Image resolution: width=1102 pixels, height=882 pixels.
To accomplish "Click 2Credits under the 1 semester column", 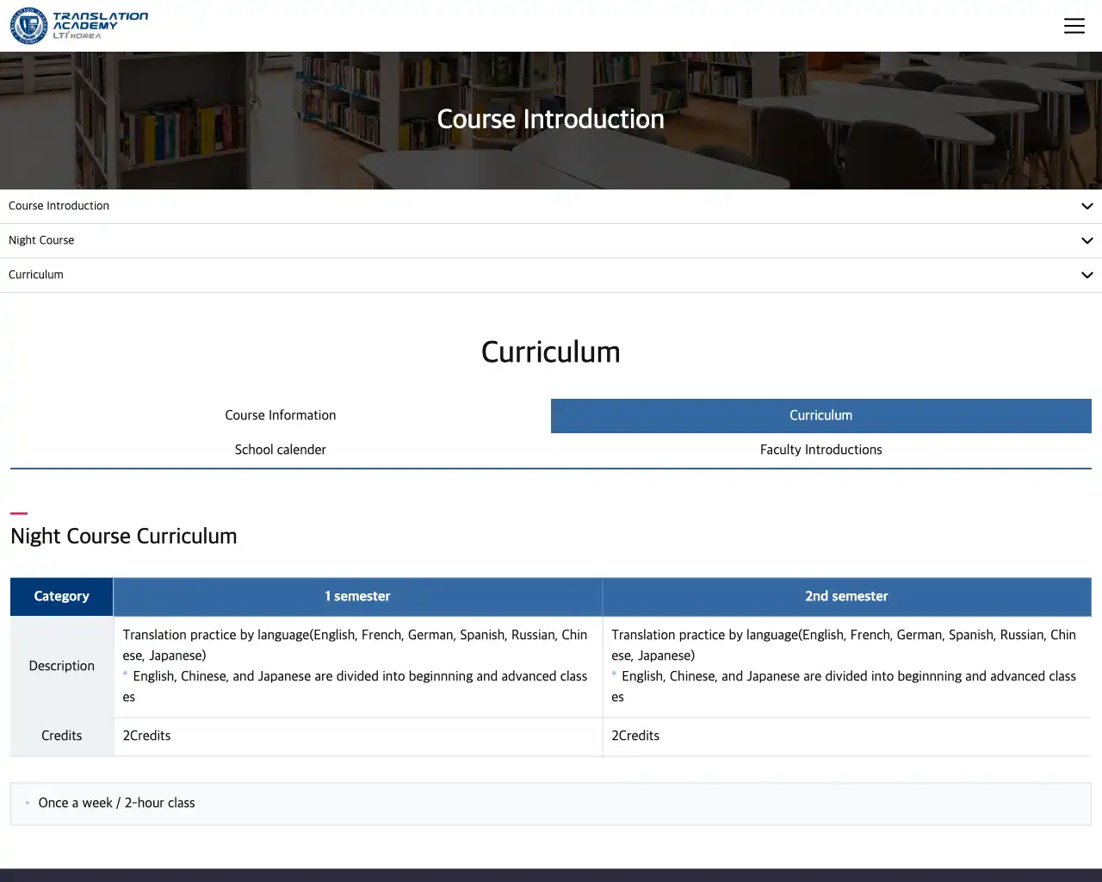I will point(147,736).
